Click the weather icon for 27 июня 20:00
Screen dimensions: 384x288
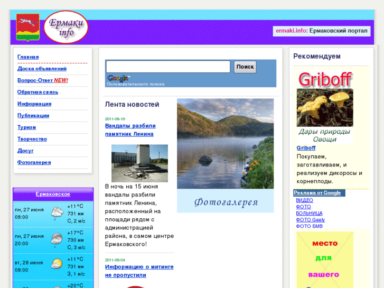tap(57, 239)
